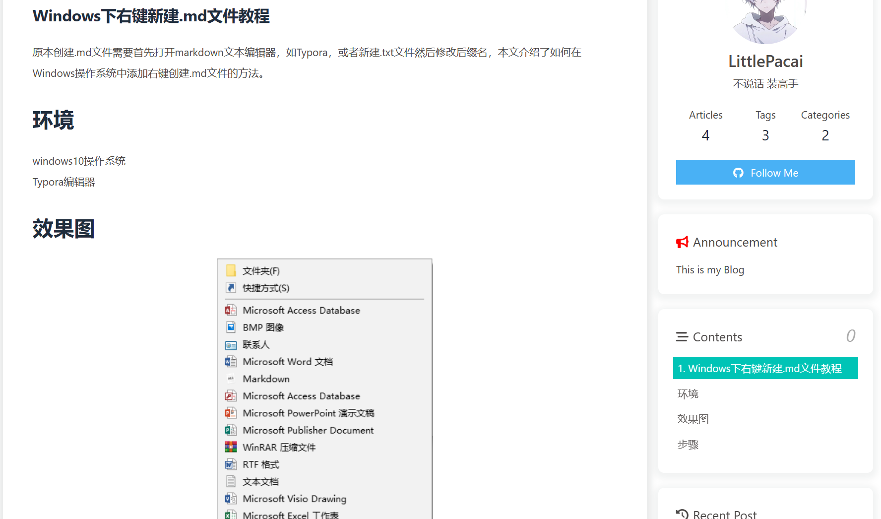This screenshot has width=881, height=519.
Task: Click the GitHub icon in Follow Me button
Action: pos(738,173)
